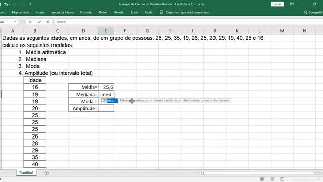
Task: Open the Revisão ribbon tab
Action: point(119,12)
